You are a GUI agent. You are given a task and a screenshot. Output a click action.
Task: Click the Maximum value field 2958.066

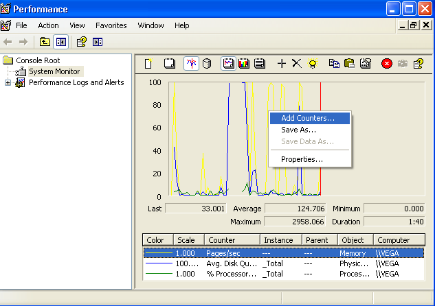tap(295, 222)
